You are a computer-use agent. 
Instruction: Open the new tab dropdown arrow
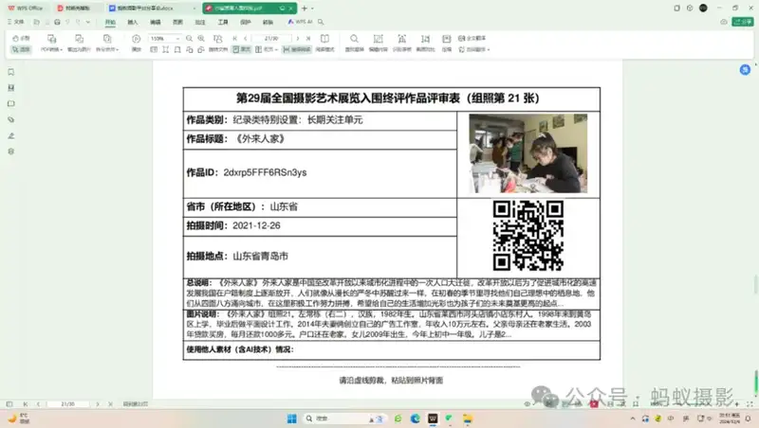312,9
